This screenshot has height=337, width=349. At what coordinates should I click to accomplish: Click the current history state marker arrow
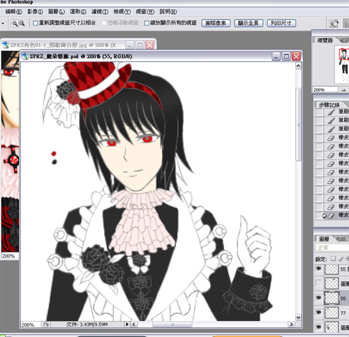point(325,216)
